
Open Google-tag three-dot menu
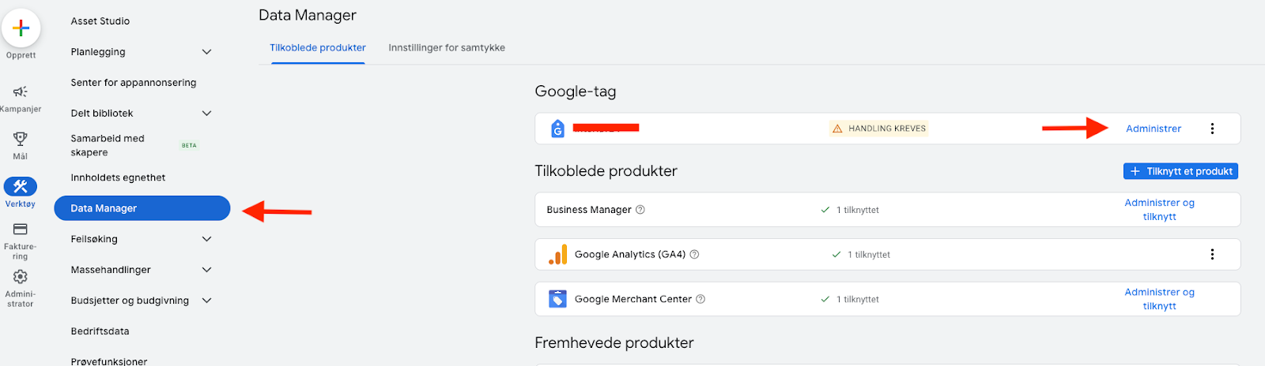(1212, 129)
